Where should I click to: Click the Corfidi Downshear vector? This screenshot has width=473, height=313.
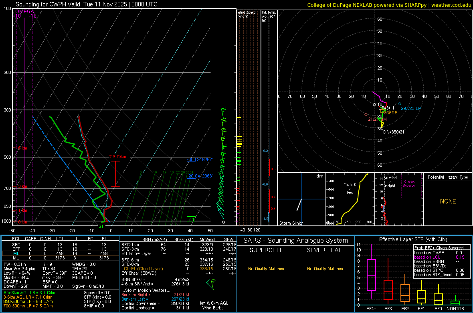(156, 303)
